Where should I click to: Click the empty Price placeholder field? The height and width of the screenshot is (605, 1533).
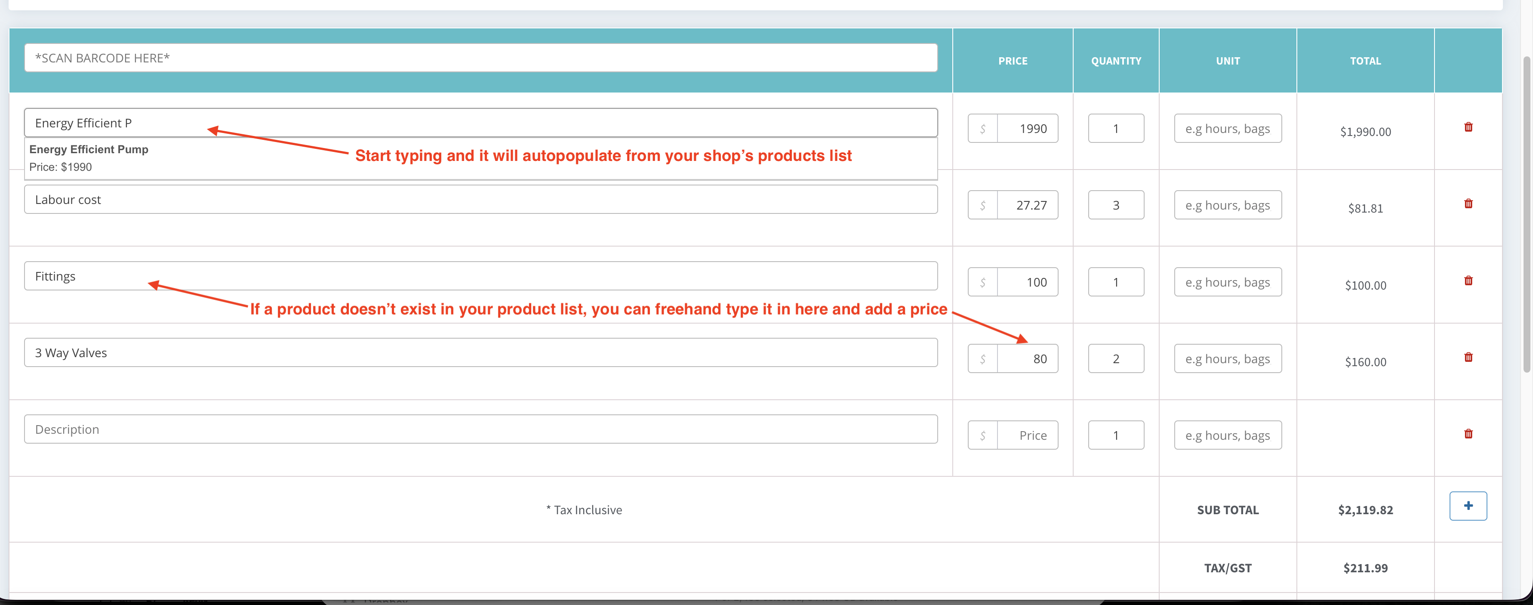tap(1028, 435)
